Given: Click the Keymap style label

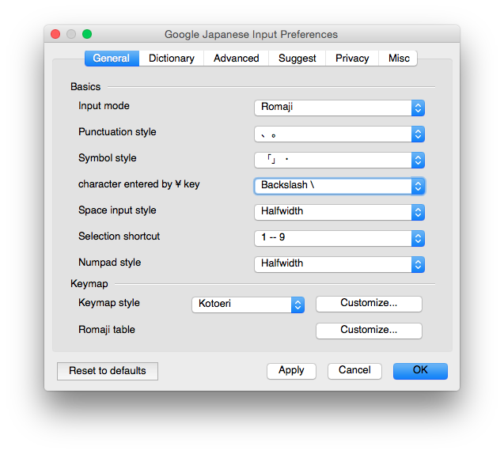Looking at the screenshot, I should tap(109, 303).
